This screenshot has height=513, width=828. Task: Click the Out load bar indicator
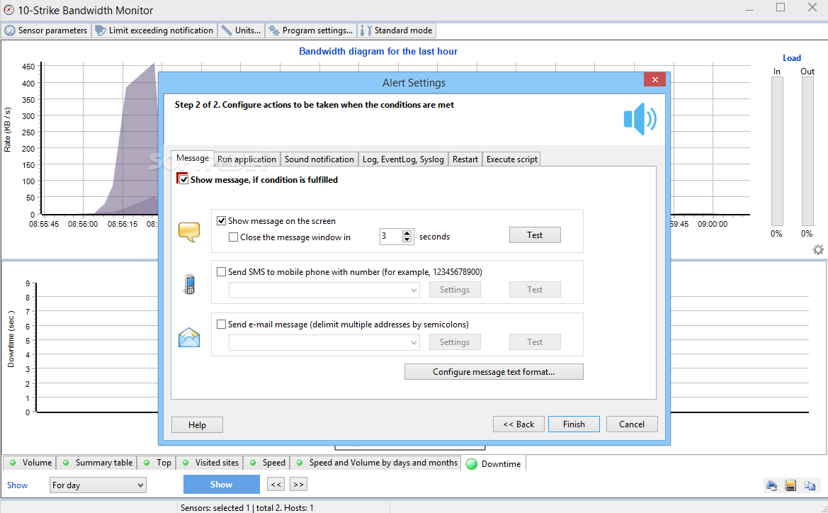[807, 152]
